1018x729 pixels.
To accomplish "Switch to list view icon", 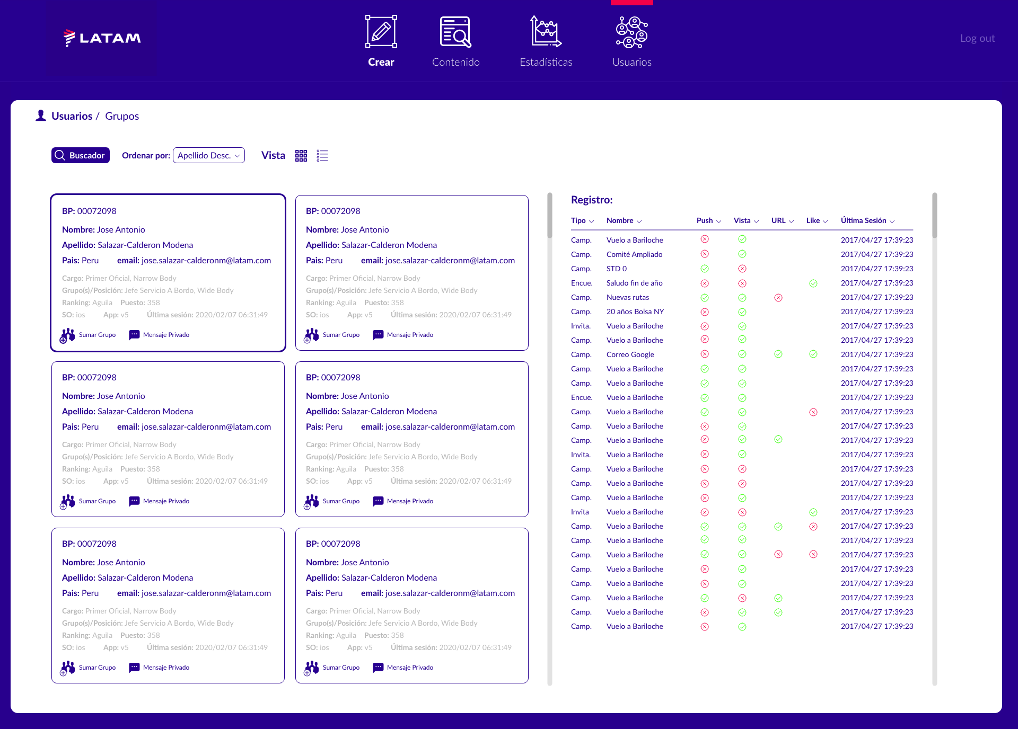I will click(x=322, y=156).
